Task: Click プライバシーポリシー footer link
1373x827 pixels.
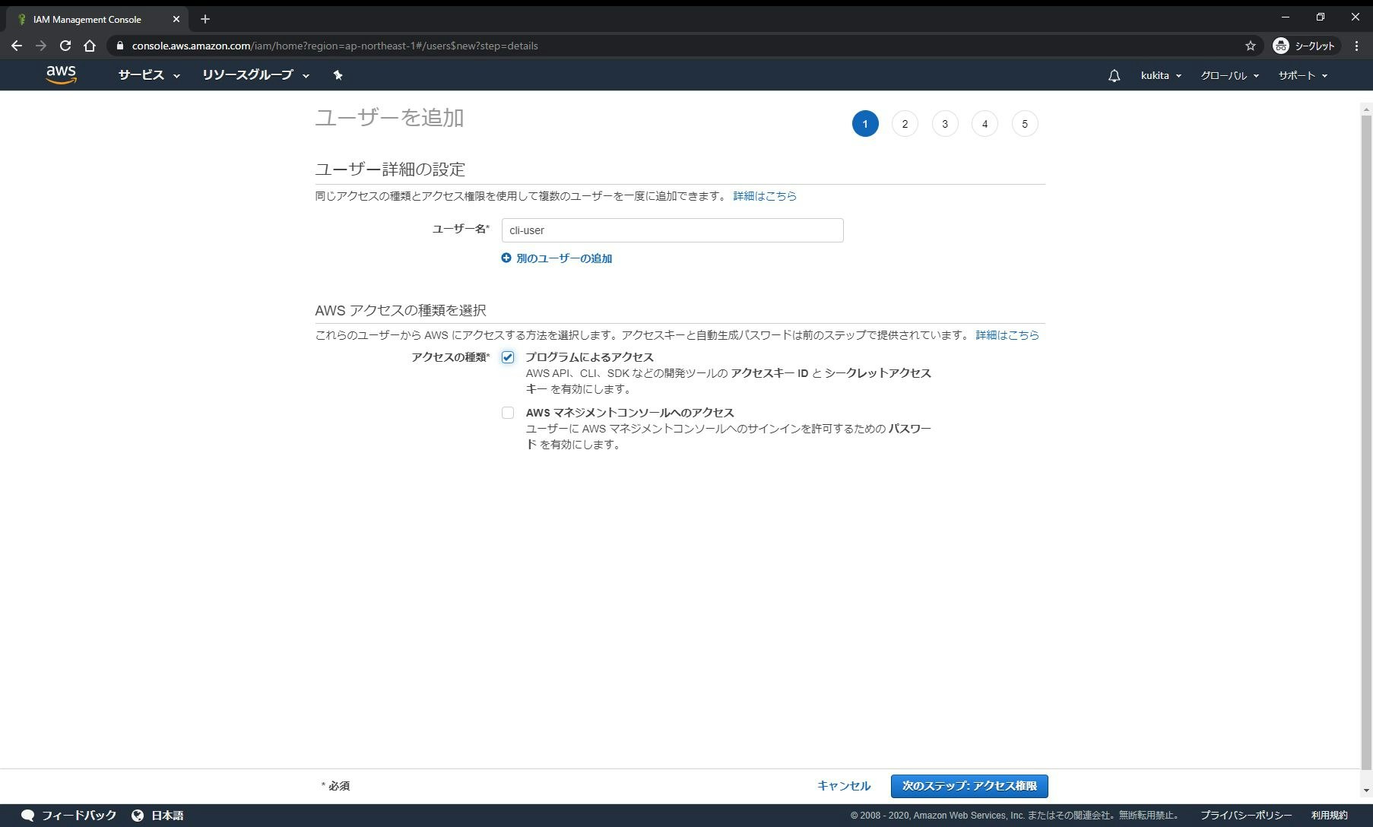Action: [x=1246, y=815]
